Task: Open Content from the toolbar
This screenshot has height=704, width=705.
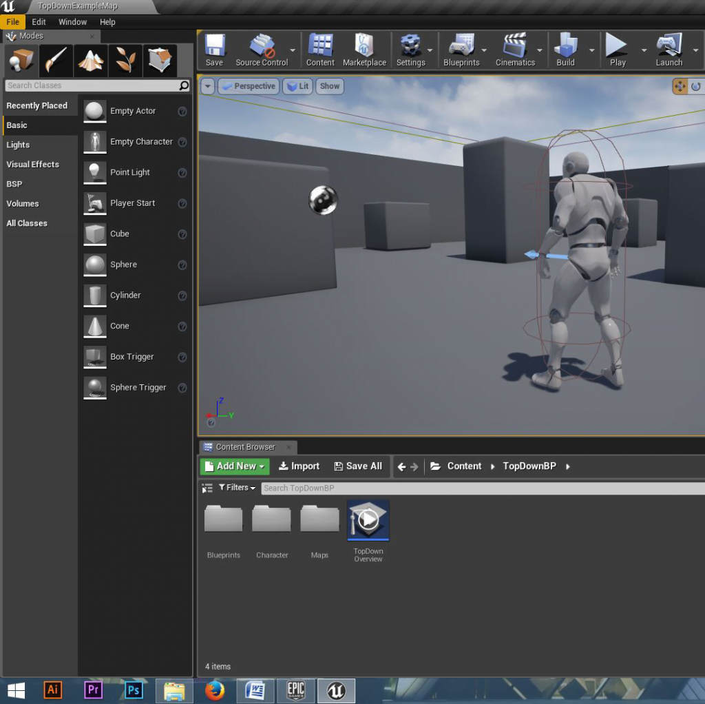Action: (320, 50)
